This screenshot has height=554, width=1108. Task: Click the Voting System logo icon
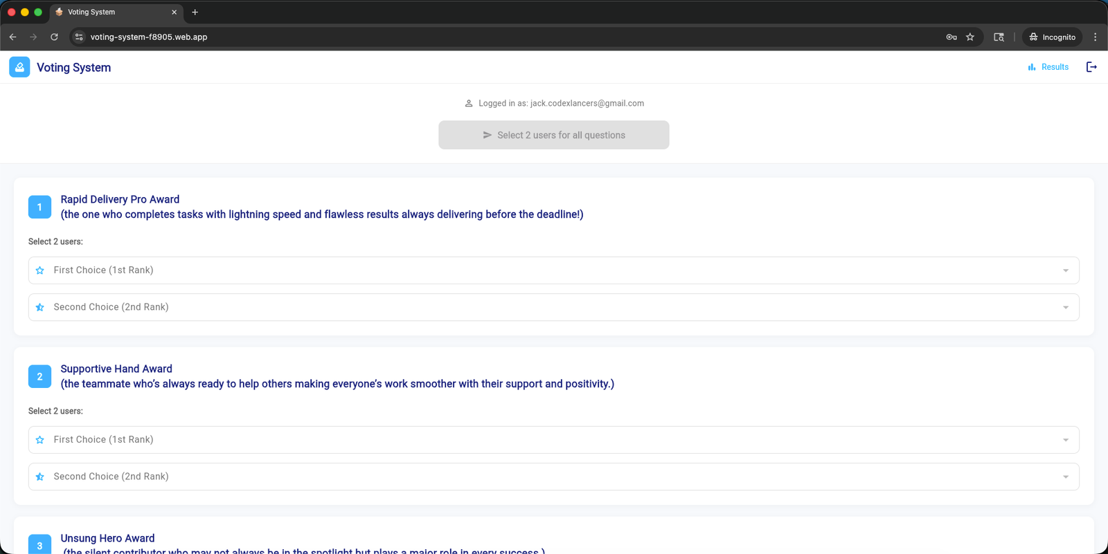click(19, 67)
